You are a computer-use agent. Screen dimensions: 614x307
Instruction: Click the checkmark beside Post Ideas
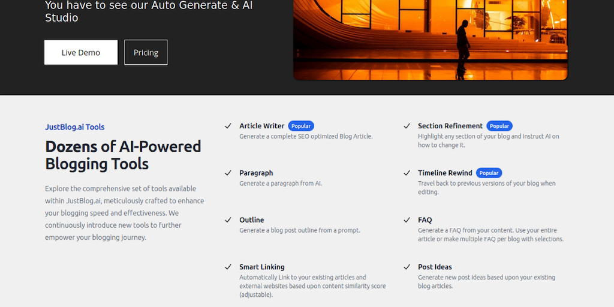(x=407, y=267)
